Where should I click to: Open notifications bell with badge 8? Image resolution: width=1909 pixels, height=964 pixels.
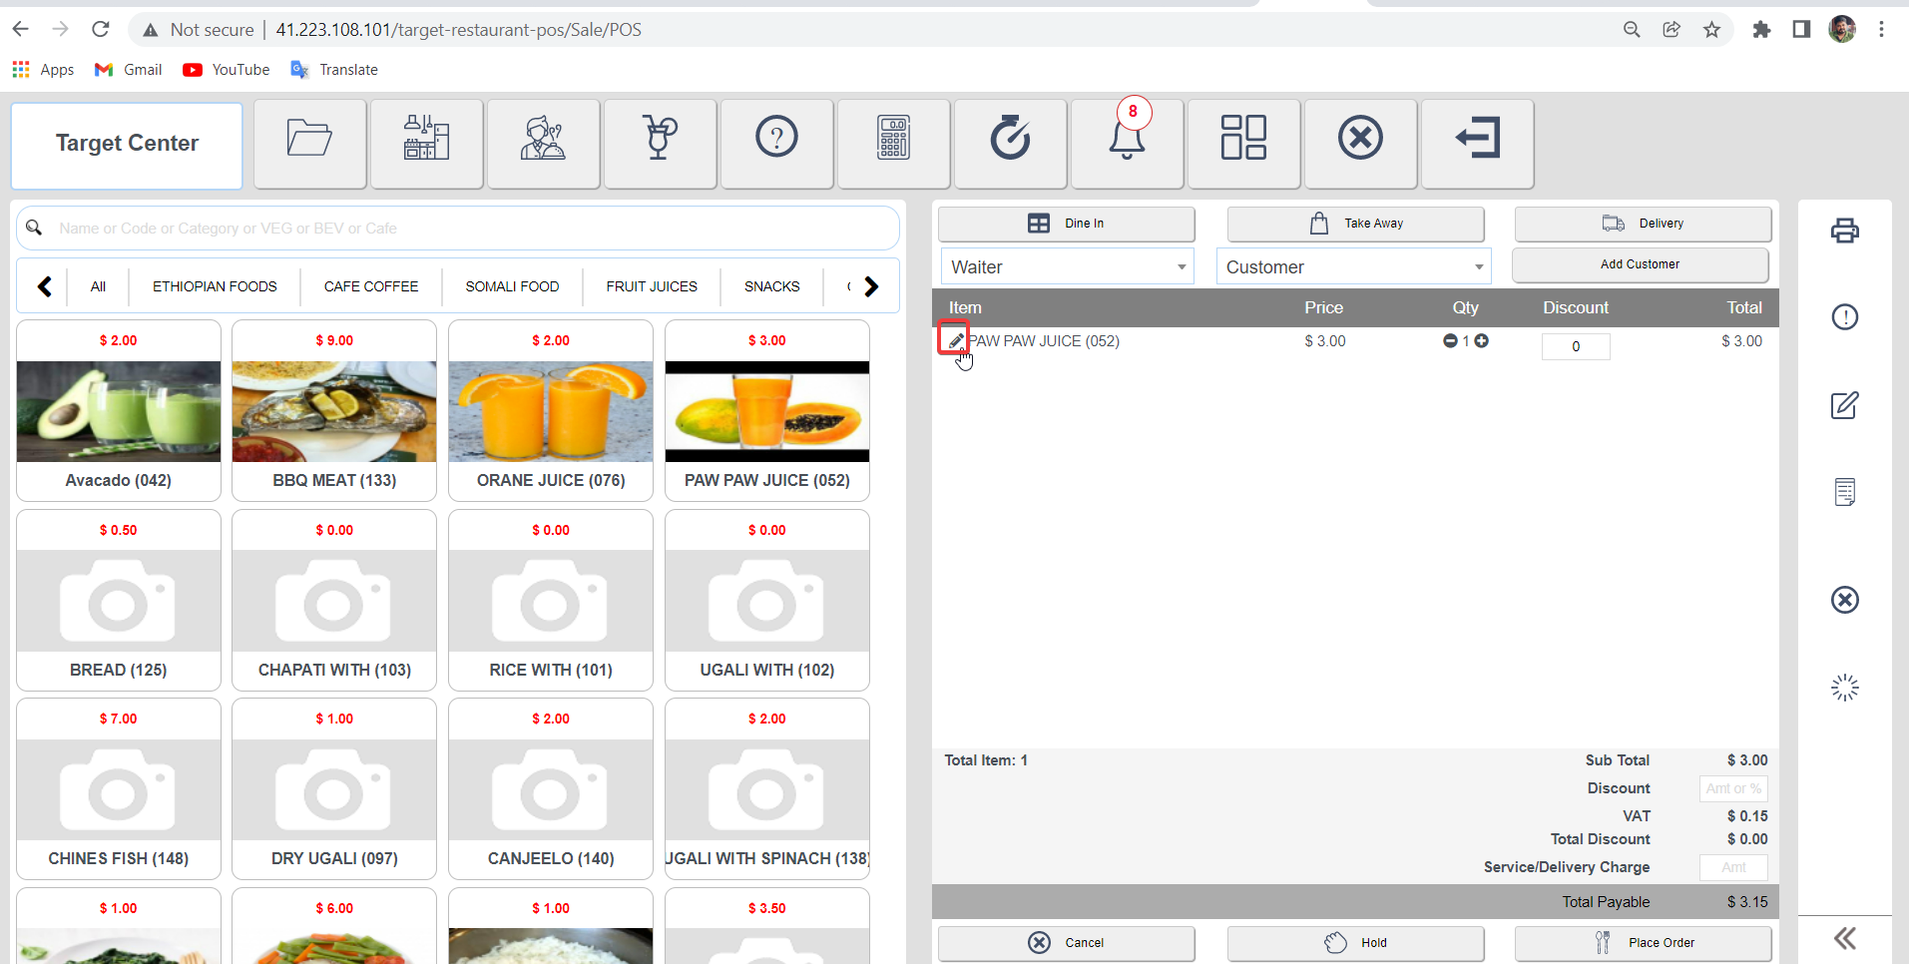click(x=1127, y=144)
